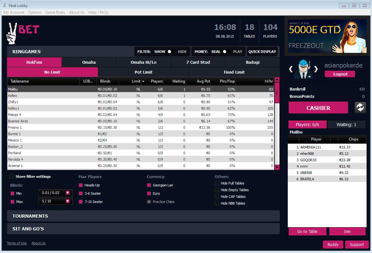Viewport: 372px width, 253px height.
Task: Open the My Account menu
Action: pyautogui.click(x=14, y=12)
